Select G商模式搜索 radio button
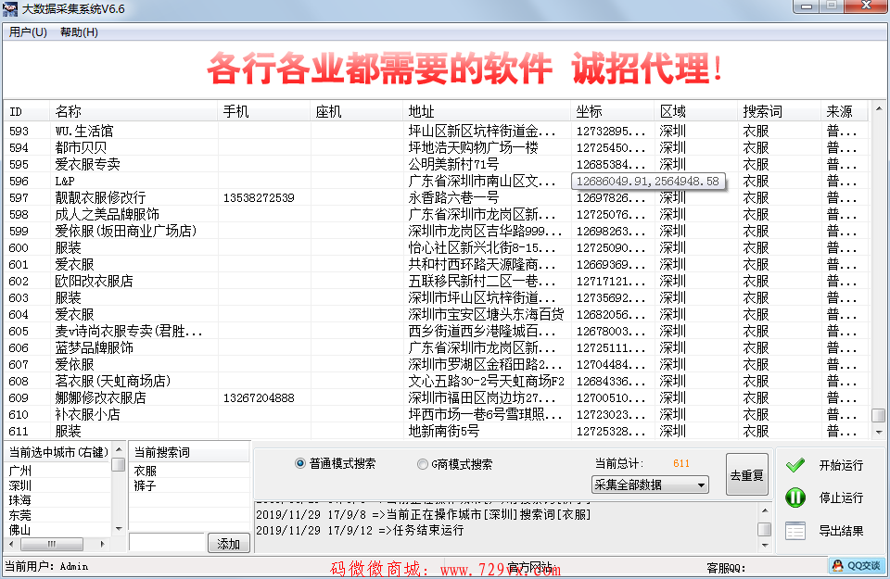 [423, 464]
